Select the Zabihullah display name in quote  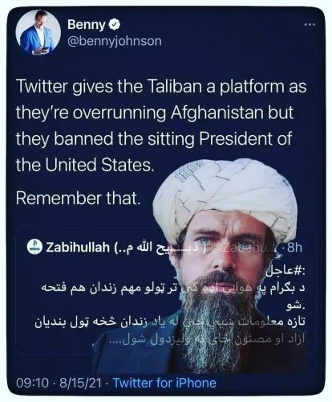[78, 248]
